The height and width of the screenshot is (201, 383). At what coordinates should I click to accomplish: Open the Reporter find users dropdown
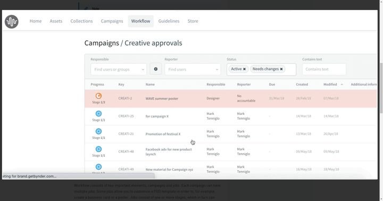click(193, 69)
